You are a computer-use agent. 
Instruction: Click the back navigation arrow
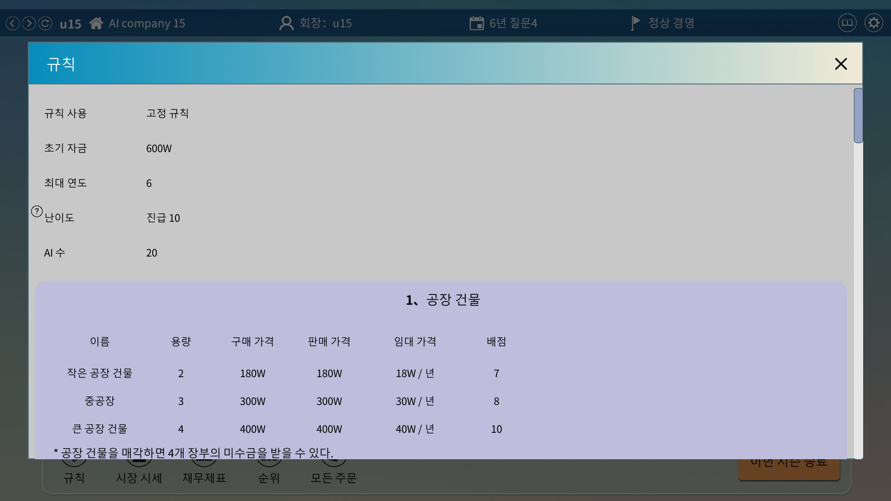point(13,23)
